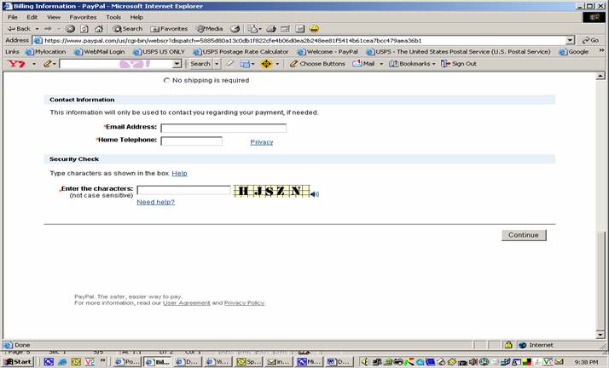
Task: Expand the address bar URL dropdown
Action: 570,40
